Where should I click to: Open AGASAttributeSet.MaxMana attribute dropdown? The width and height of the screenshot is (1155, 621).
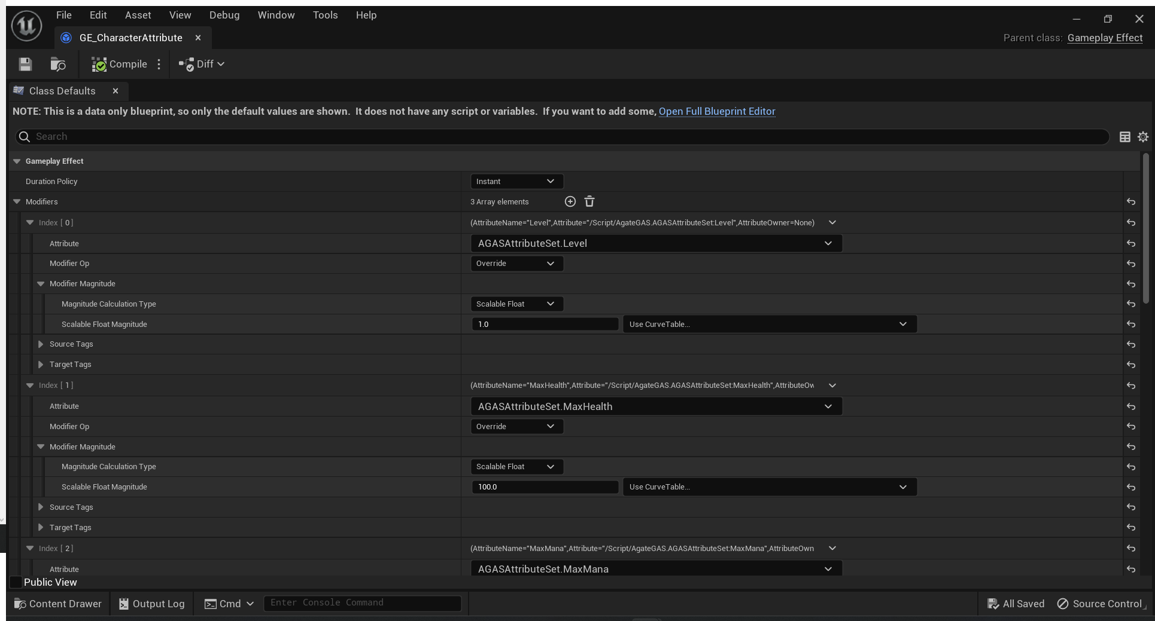pos(656,568)
